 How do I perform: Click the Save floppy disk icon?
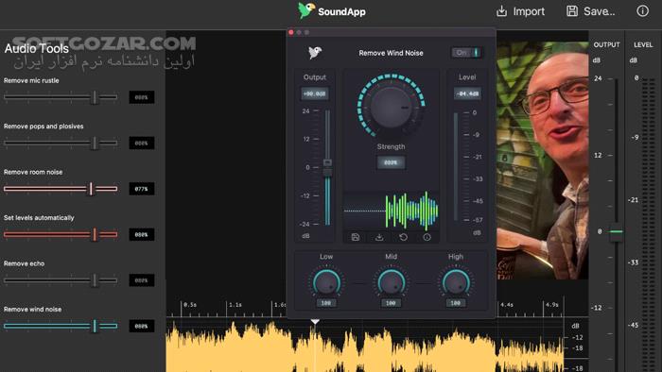pos(571,11)
